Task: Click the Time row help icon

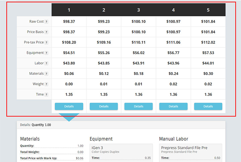Action: coord(46,95)
